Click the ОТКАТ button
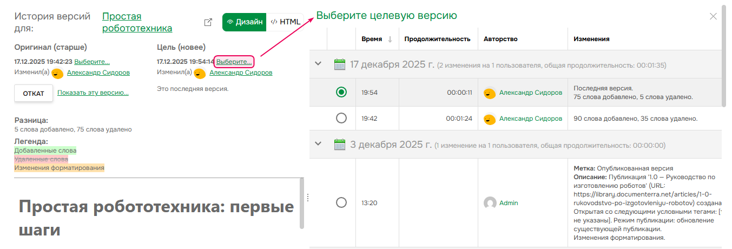Screen dimensions: 732x249 34,93
